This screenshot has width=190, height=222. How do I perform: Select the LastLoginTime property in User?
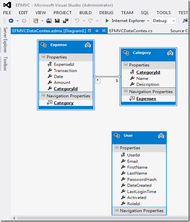tap(142, 191)
